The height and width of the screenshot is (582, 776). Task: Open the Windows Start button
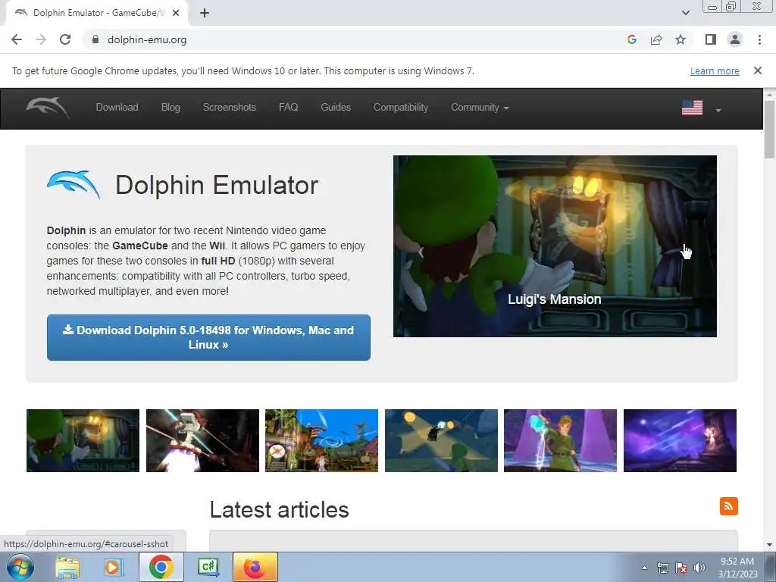pyautogui.click(x=20, y=567)
